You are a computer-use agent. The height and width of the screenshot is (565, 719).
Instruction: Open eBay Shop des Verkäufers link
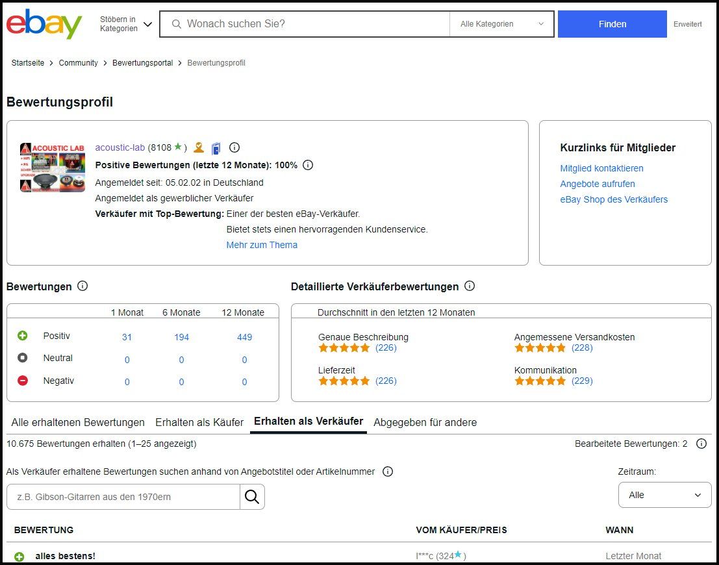(614, 199)
